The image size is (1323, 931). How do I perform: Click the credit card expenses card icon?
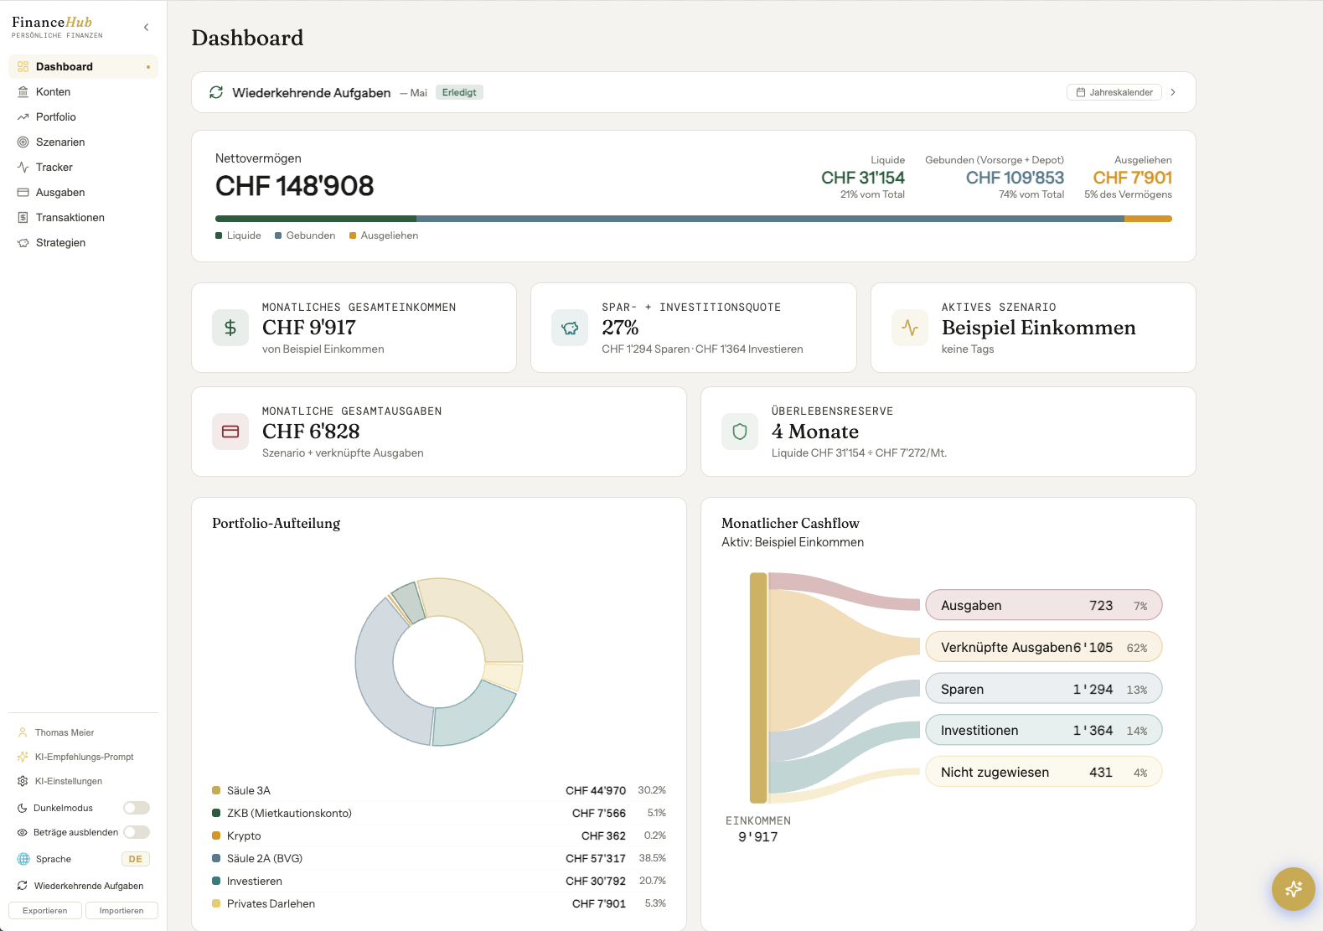click(x=230, y=432)
